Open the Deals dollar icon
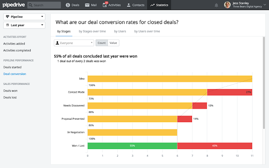Image resolution: width=269 pixels, height=168 pixels. (68, 5)
